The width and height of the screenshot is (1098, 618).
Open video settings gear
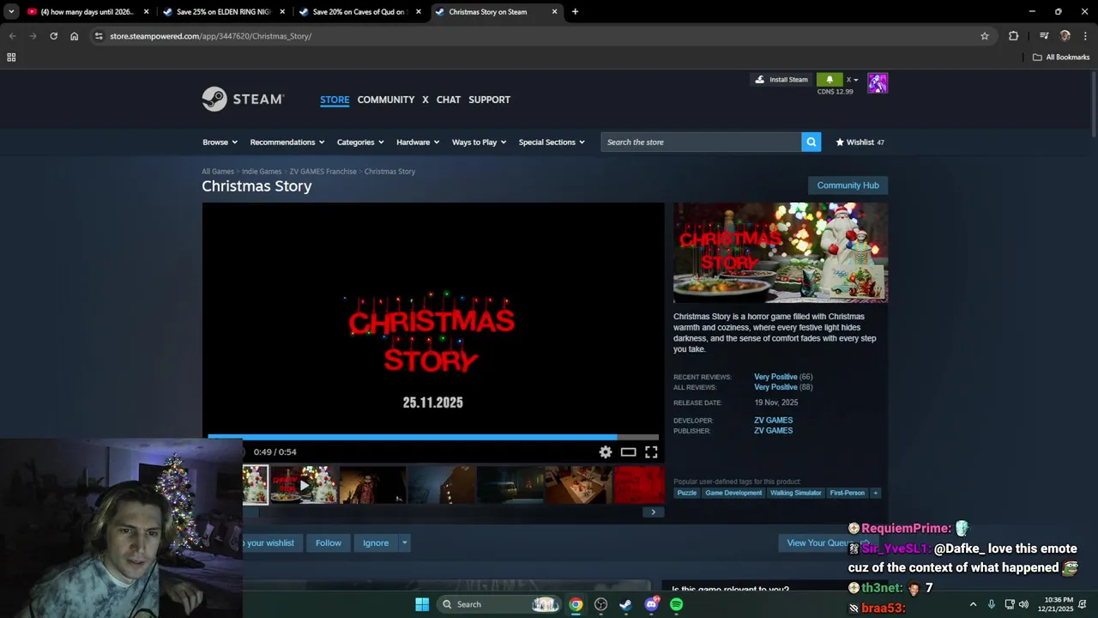[606, 452]
